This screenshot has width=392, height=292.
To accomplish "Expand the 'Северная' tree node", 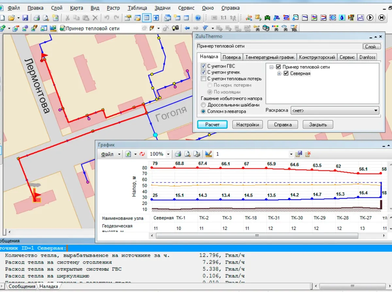I will tap(279, 73).
